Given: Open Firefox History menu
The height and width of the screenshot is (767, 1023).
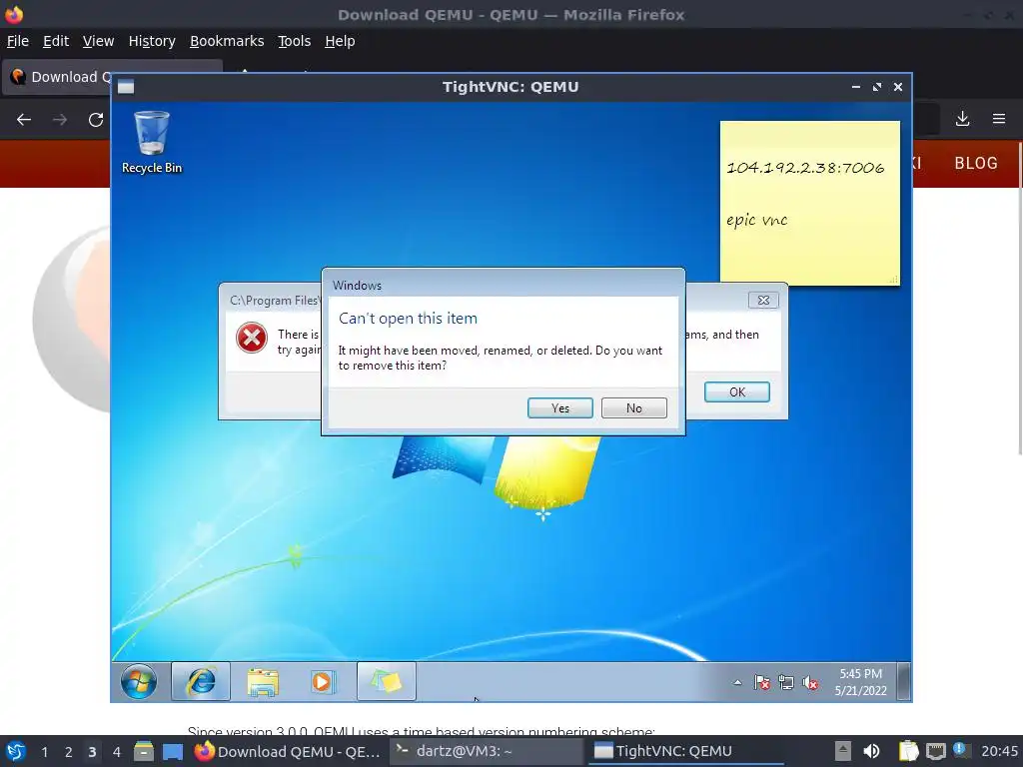Looking at the screenshot, I should coord(152,41).
